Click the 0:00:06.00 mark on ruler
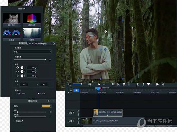This screenshot has width=177, height=132. [x=119, y=93]
